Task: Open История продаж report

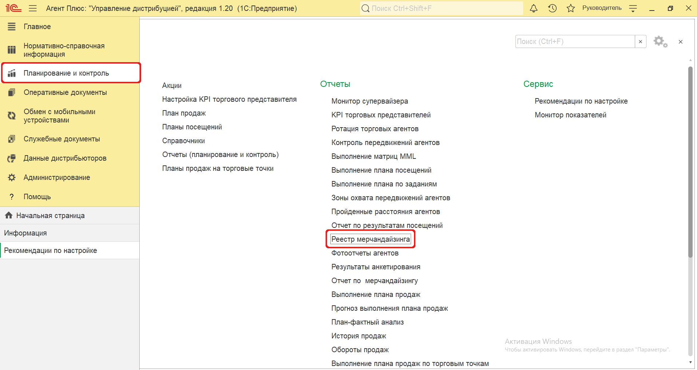Action: coord(359,336)
